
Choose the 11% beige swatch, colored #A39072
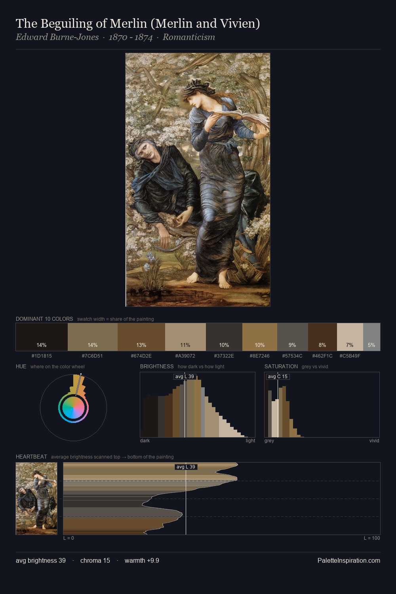click(x=185, y=337)
